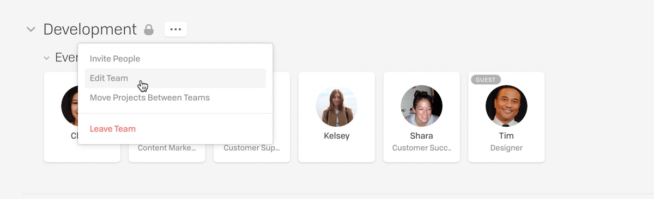
Task: Click Leave Team in red
Action: tap(113, 129)
